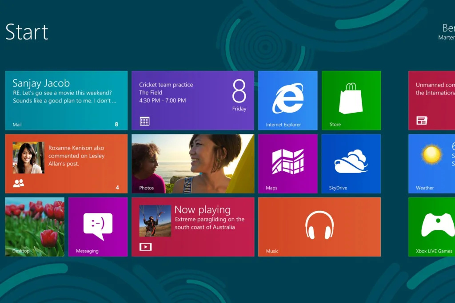
Task: Click the video play icon under Now playing
Action: [x=145, y=247]
